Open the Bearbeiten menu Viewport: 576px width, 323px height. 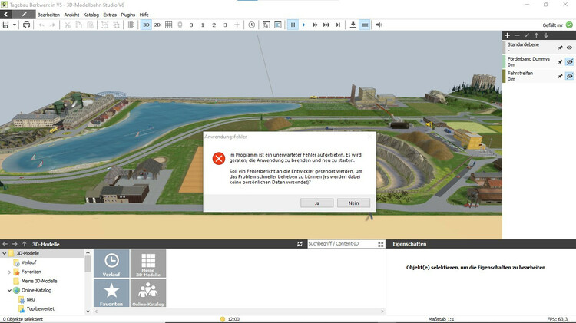click(48, 15)
